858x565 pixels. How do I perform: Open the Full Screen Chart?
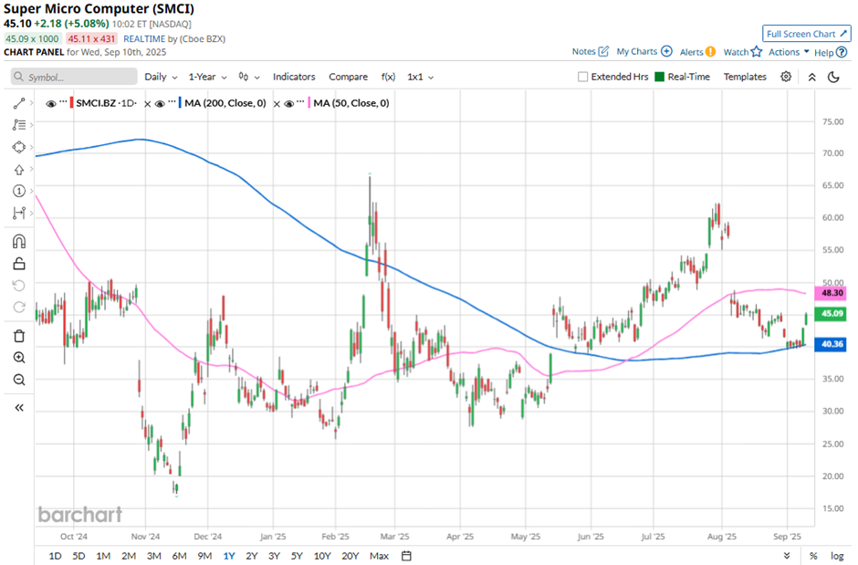(807, 34)
